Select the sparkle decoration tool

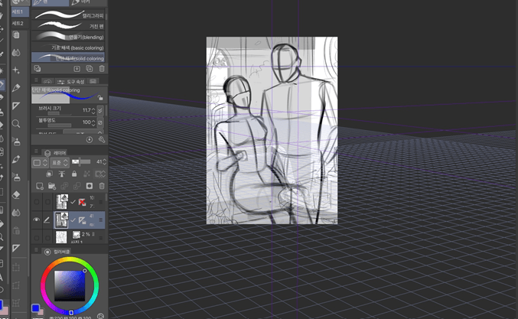click(x=16, y=70)
